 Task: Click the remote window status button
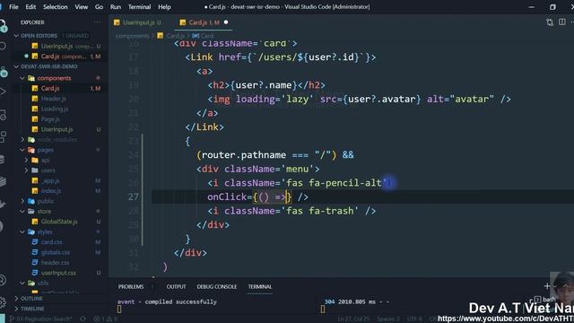(3, 319)
